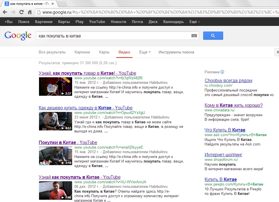This screenshot has height=202, width=279.
Task: Open ad Купить В Китае
Action: (221, 179)
